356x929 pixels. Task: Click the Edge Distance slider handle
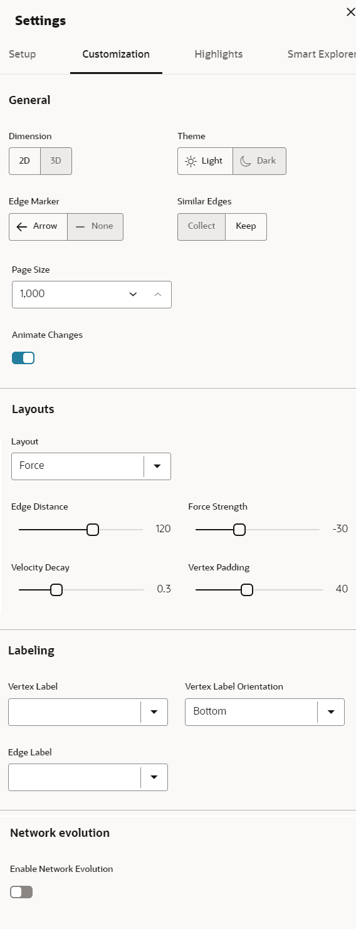[x=93, y=530]
